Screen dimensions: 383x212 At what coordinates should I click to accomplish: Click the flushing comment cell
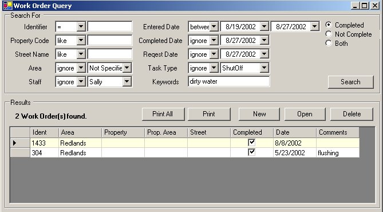(338, 152)
